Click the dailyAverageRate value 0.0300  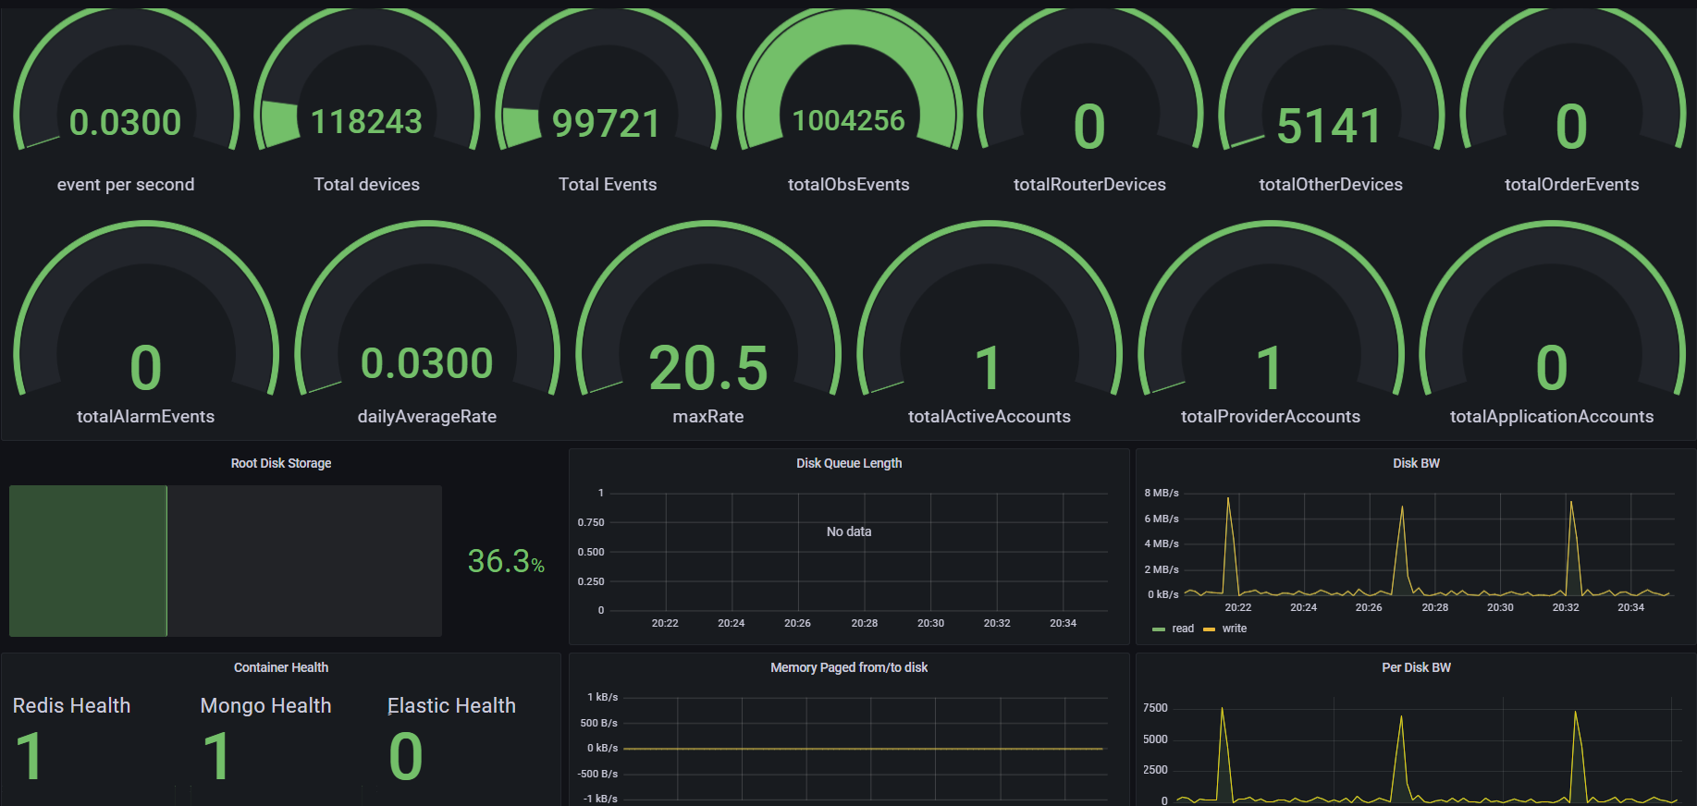point(427,363)
